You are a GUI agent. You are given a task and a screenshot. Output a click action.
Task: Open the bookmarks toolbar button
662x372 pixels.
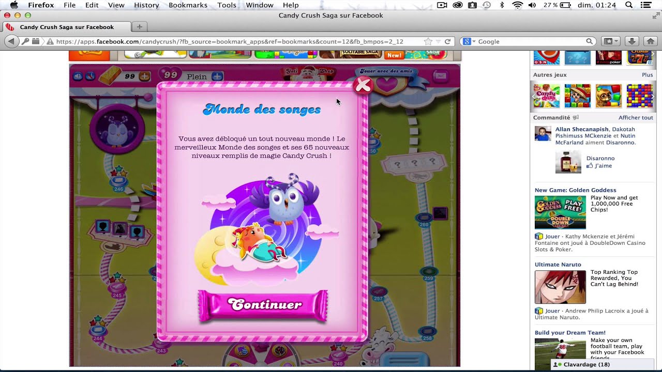611,41
